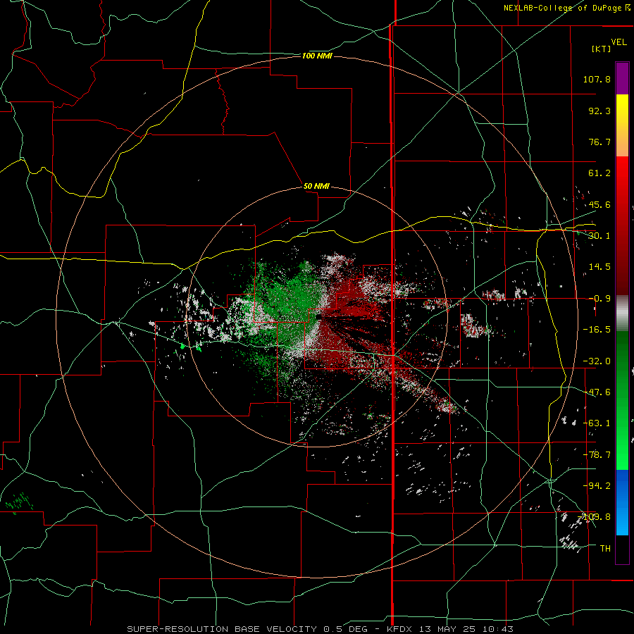Click the 61.2 velocity scale value
Screen dimensions: 634x634
pyautogui.click(x=599, y=173)
